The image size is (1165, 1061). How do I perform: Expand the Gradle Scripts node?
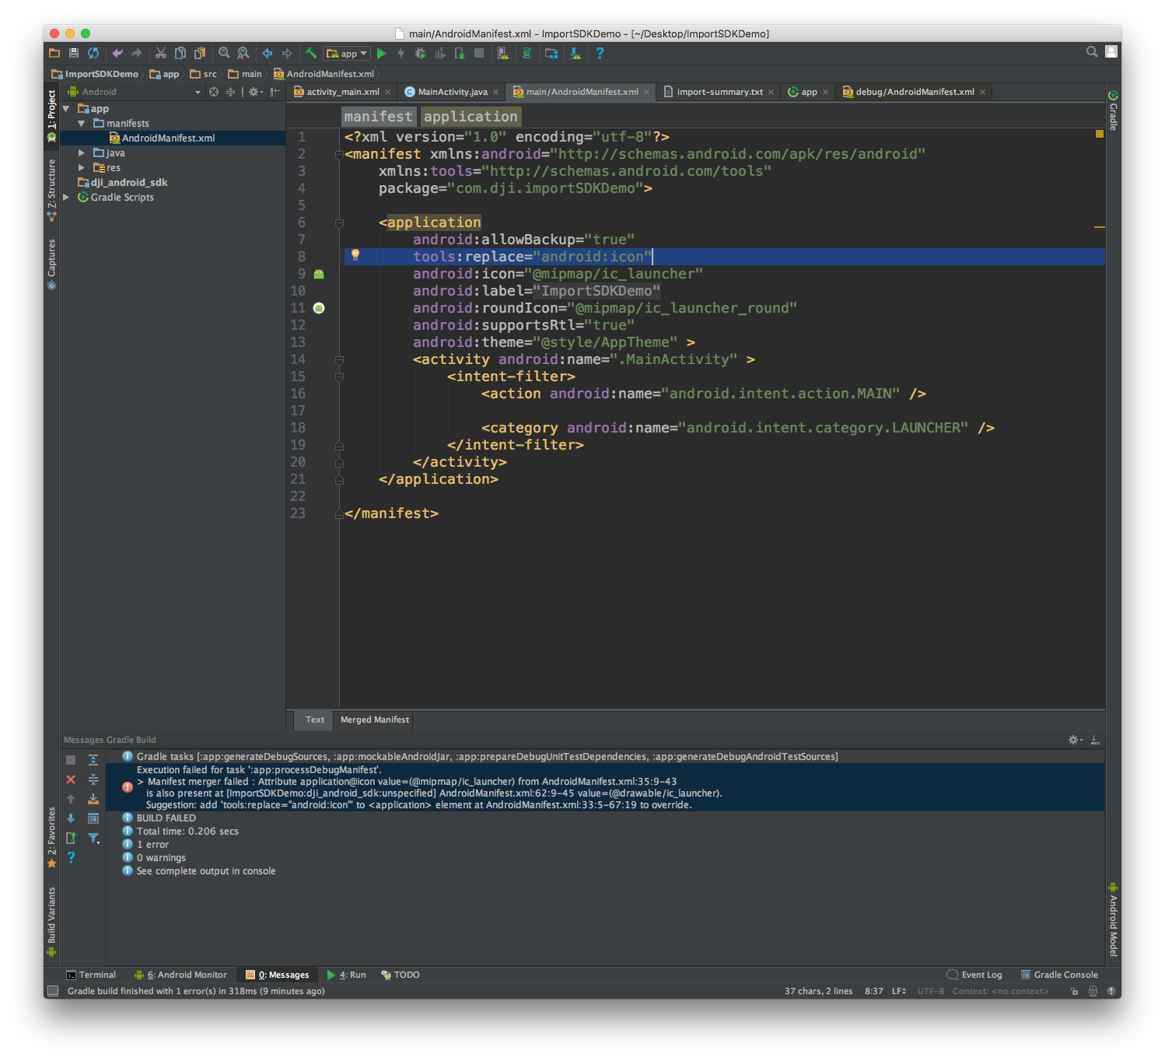(67, 197)
